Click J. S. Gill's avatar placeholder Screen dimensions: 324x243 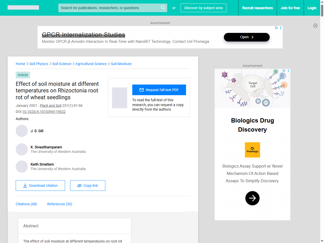pyautogui.click(x=22, y=131)
